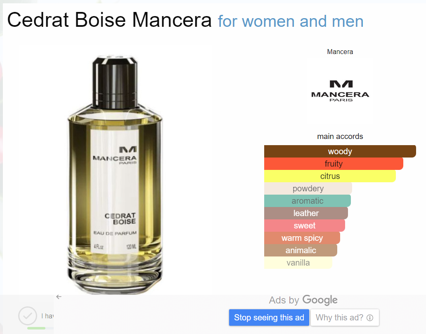Screen dimensions: 426x334
Task: Click the Ads by Google label
Action: 303,300
